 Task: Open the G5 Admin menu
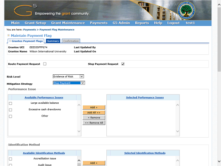tap(121, 23)
